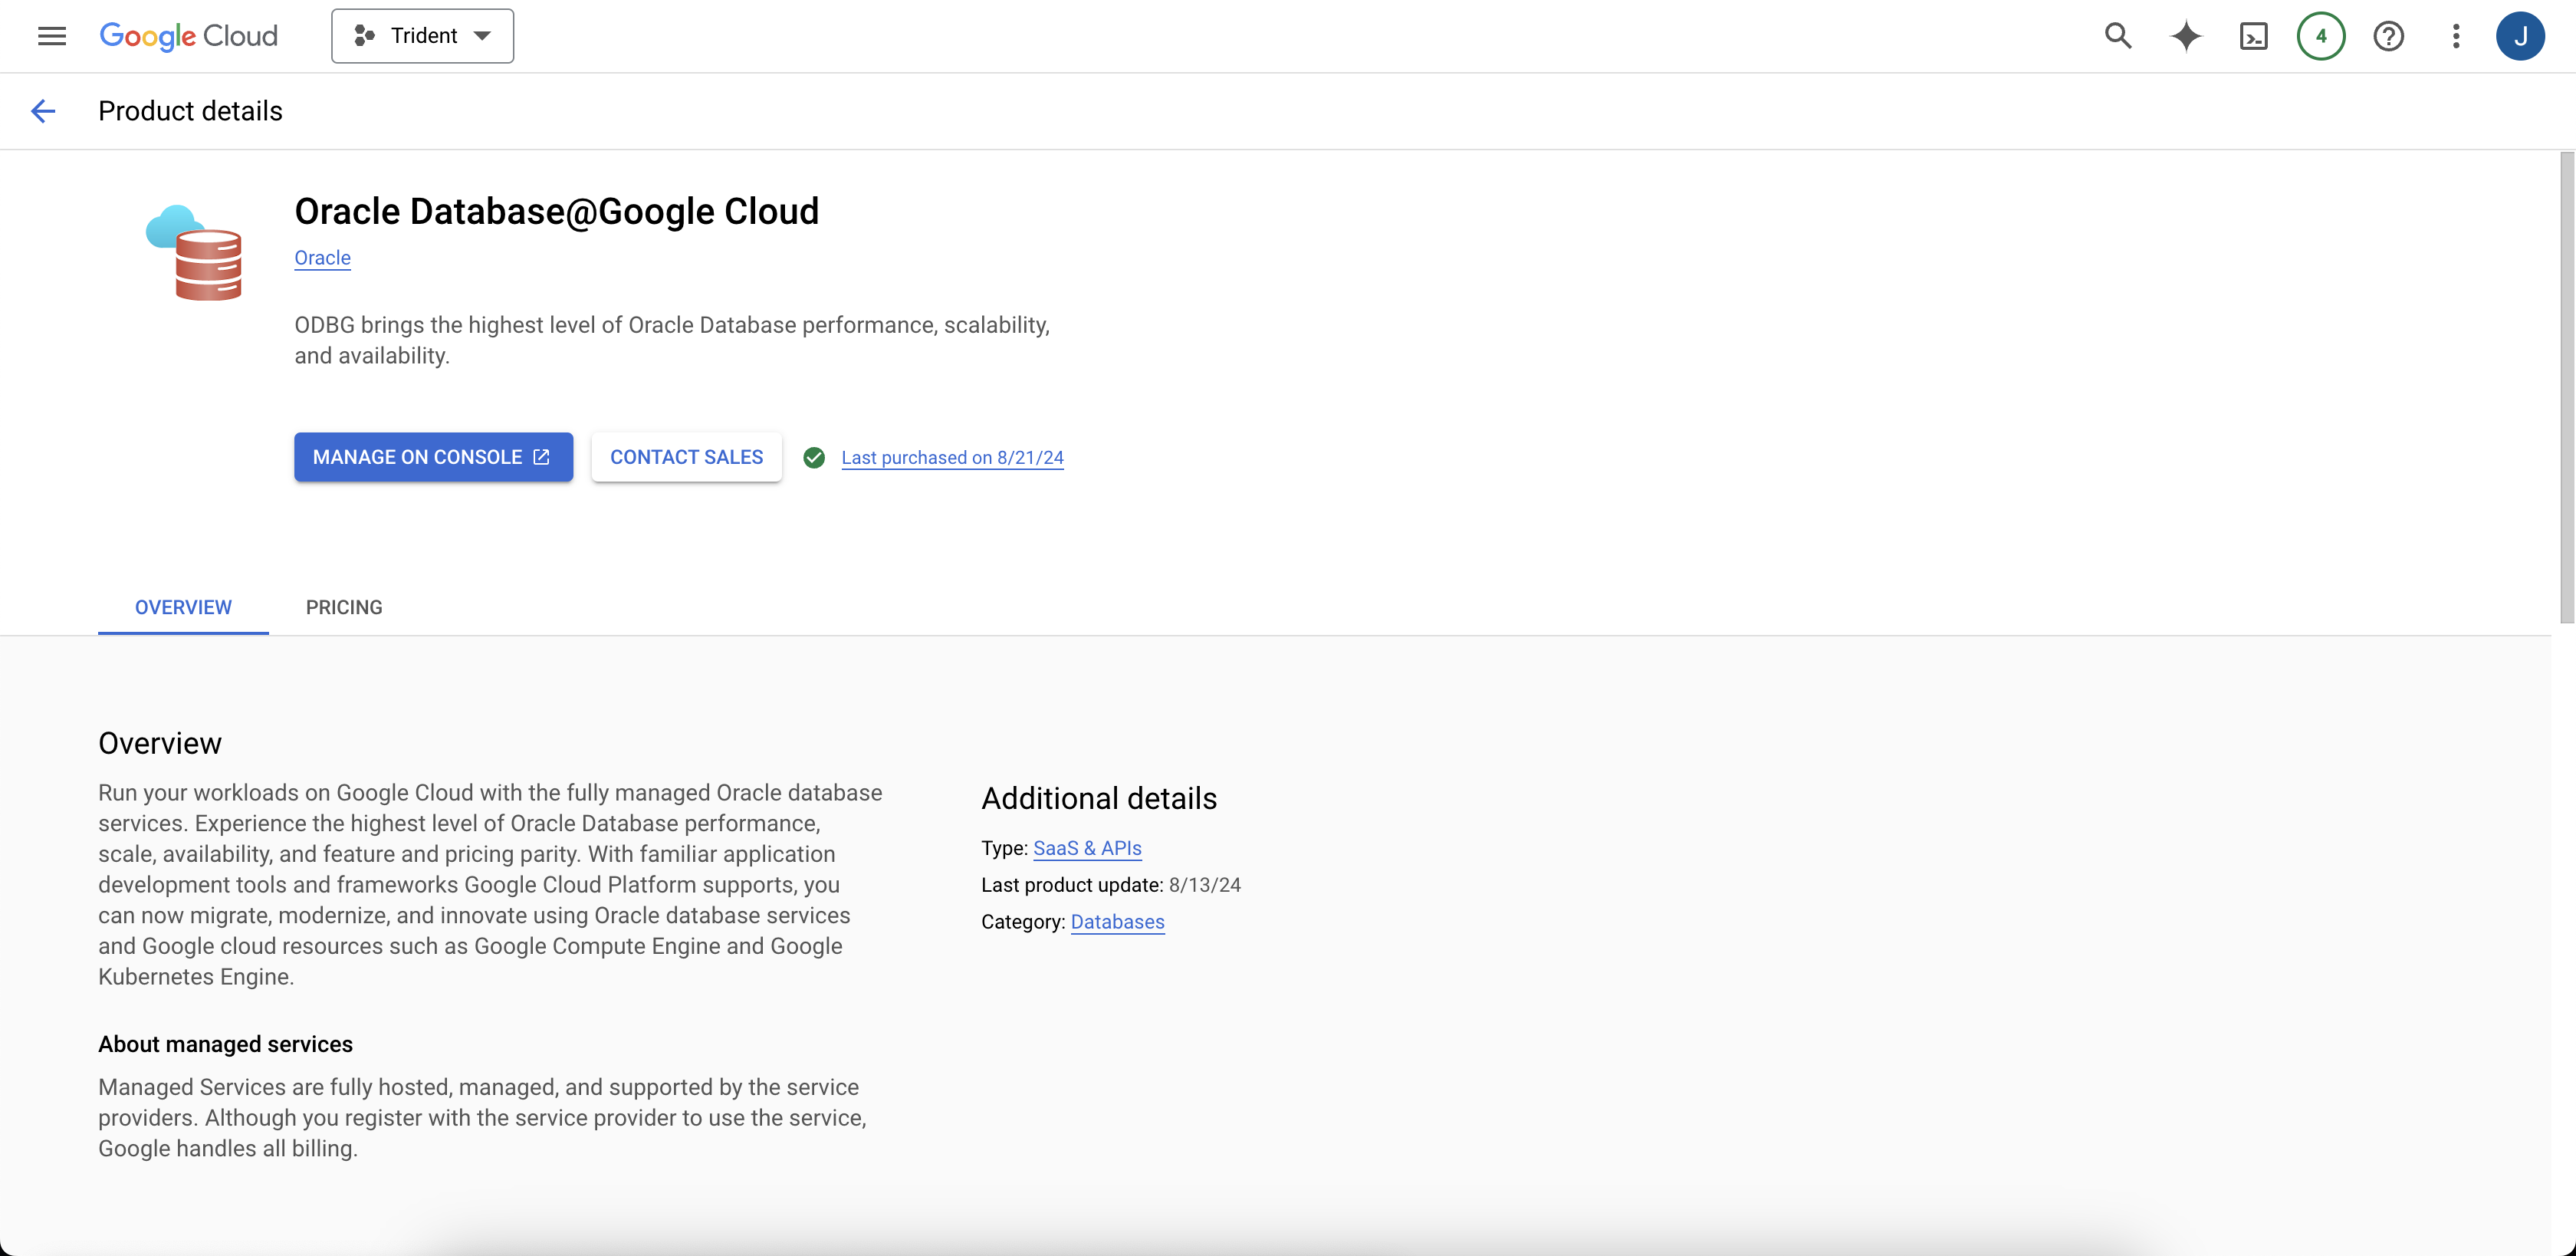Open the three-dot more options menu
This screenshot has width=2576, height=1256.
coord(2457,36)
